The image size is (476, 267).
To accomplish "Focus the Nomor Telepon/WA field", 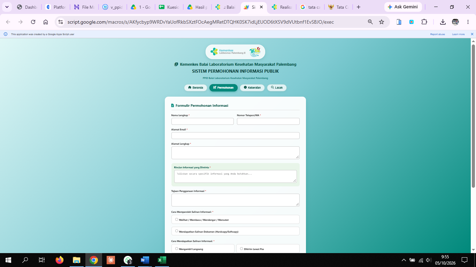I will [x=268, y=121].
